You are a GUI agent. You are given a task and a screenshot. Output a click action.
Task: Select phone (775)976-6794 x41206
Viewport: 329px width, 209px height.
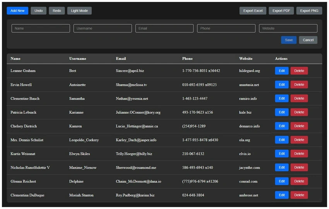pyautogui.click(x=200, y=181)
